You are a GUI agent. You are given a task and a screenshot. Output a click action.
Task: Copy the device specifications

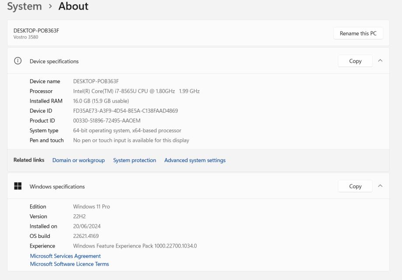355,61
